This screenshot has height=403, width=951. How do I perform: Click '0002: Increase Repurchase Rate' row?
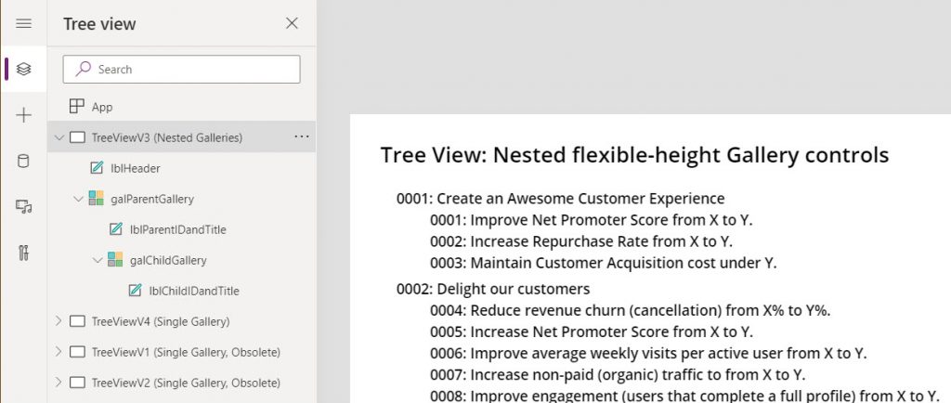[581, 241]
